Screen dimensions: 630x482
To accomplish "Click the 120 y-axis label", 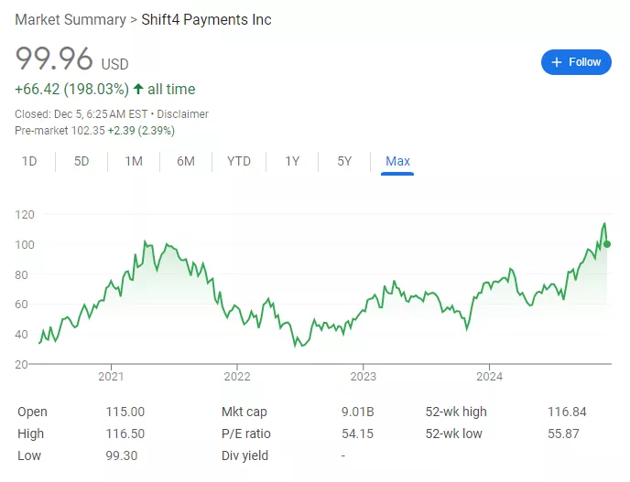I will coord(25,215).
